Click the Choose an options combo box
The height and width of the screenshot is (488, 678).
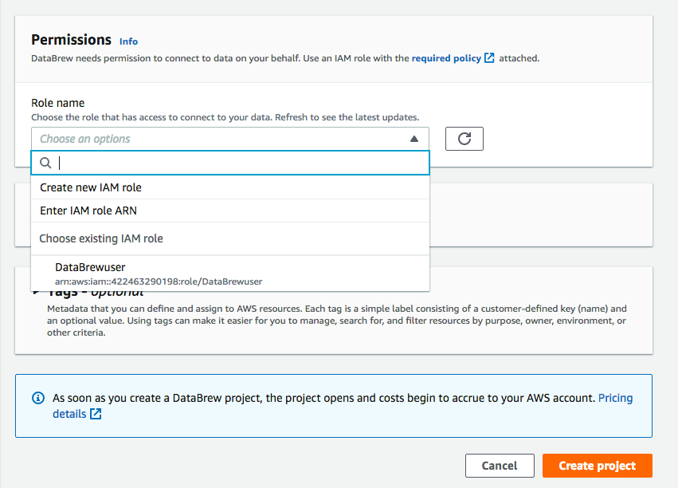(x=230, y=139)
